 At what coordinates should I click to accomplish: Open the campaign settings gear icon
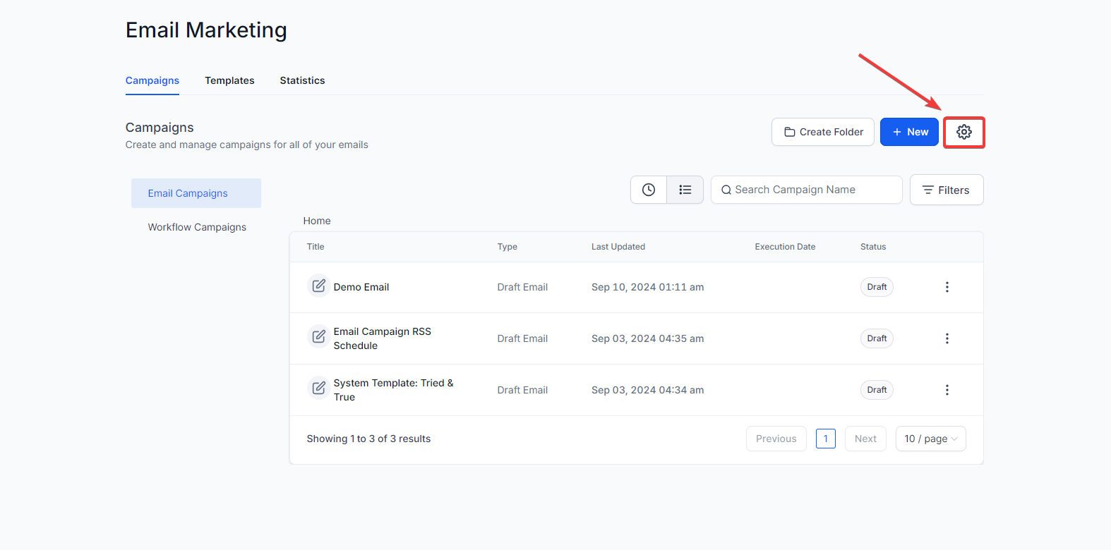point(963,132)
